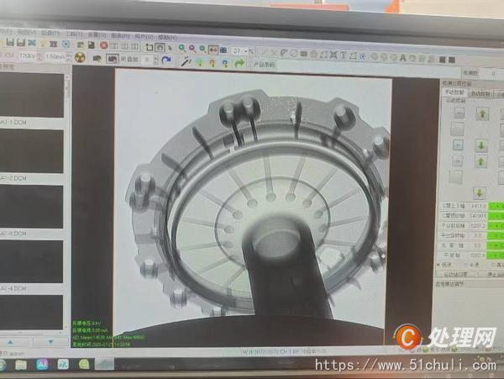Click the Save floppy-disk icon in the toolbar
Viewport: 504px width, 379px height.
(10, 42)
